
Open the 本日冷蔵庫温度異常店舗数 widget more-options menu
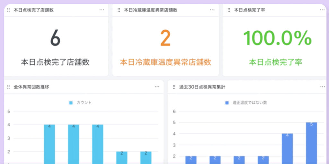[212, 10]
